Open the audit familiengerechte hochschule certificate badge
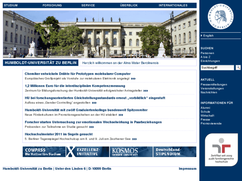The width and height of the screenshot is (242, 181). [221, 150]
